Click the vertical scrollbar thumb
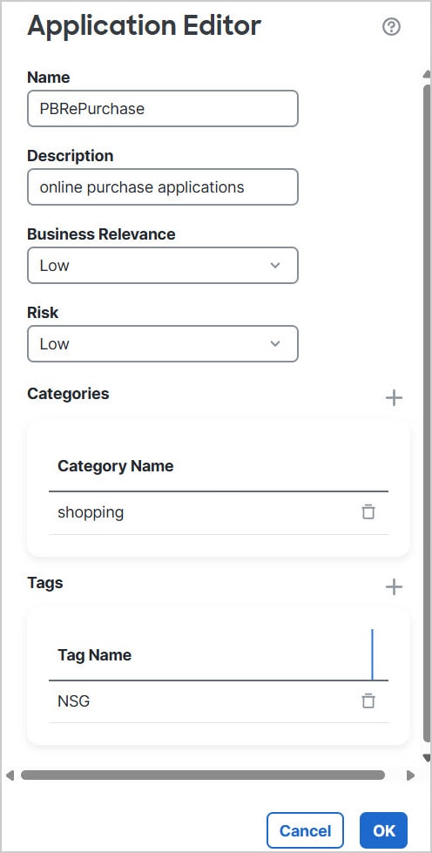This screenshot has height=853, width=432. click(x=427, y=414)
